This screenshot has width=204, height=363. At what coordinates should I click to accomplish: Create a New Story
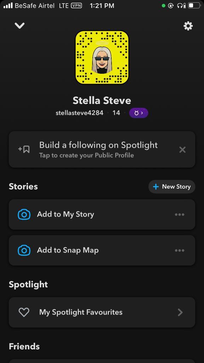point(172,186)
